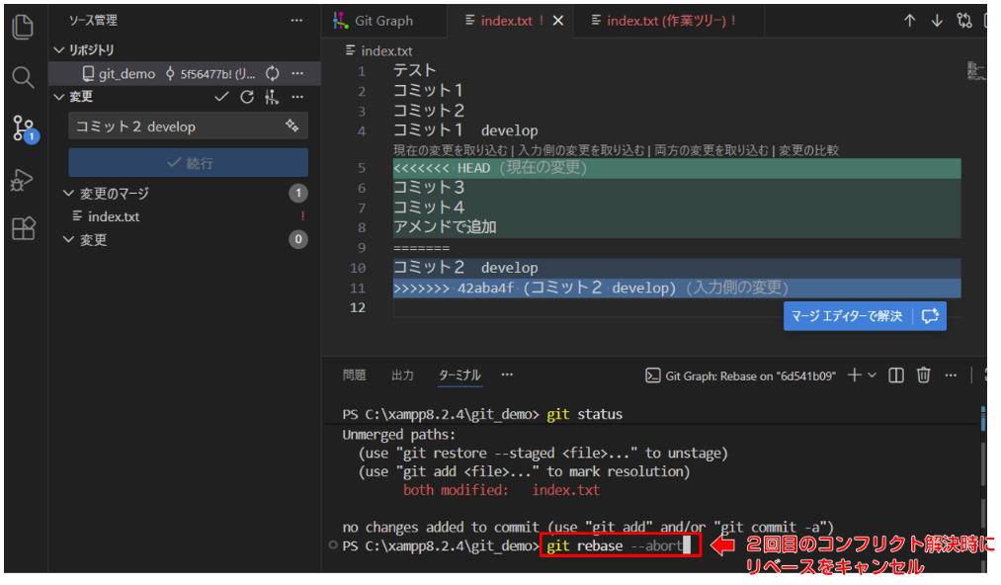Click マージ エディターで解決 button
Screen dimensions: 1001x585
coord(848,316)
